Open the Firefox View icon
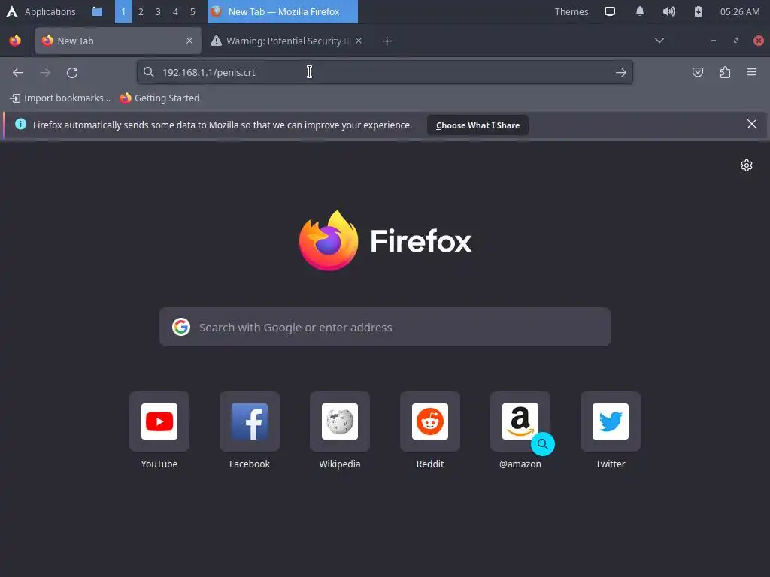Image resolution: width=770 pixels, height=577 pixels. [15, 41]
